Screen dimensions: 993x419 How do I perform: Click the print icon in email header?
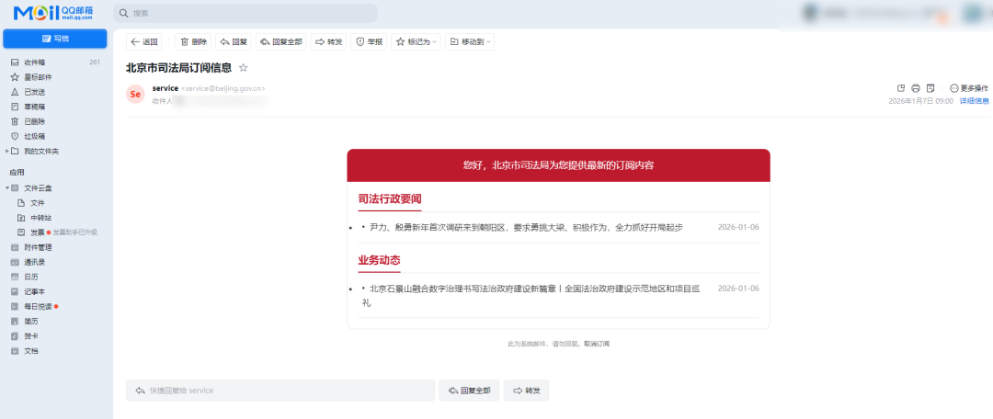(x=916, y=88)
